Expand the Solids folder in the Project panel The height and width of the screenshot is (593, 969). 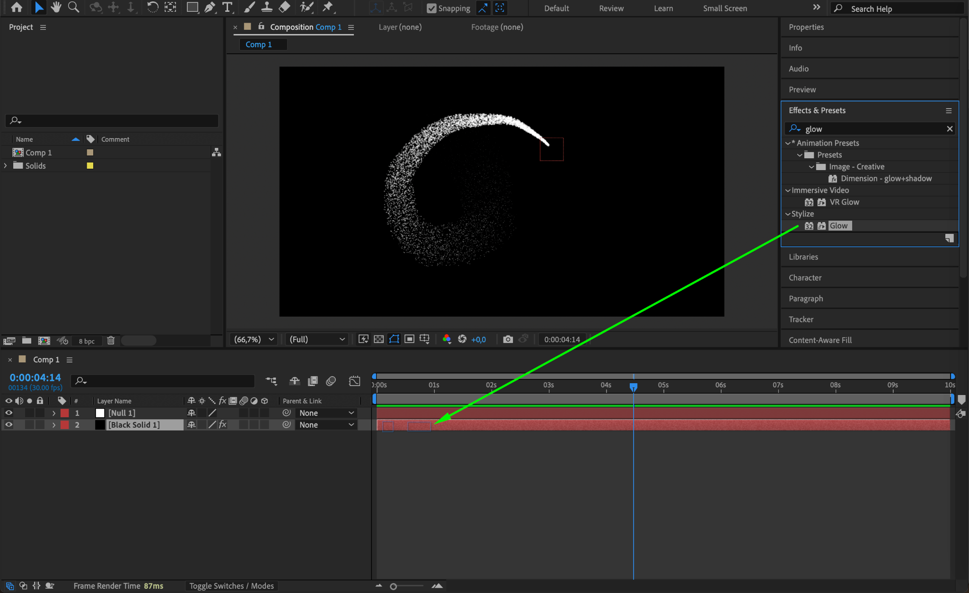[6, 166]
